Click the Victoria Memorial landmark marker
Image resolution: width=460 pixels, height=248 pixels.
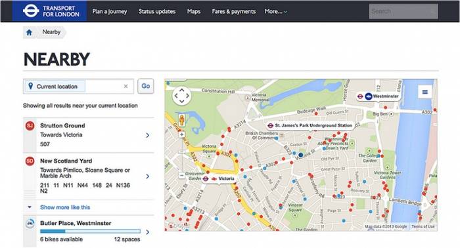[x=248, y=98]
